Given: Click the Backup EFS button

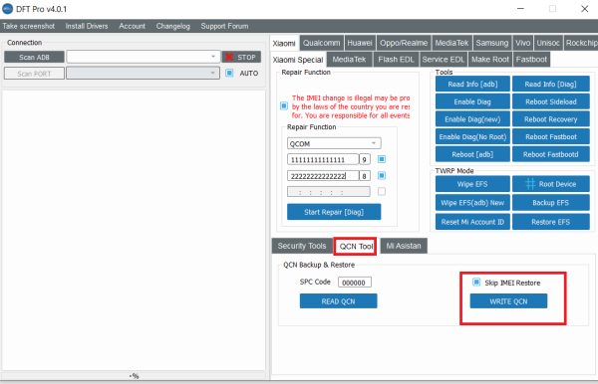Looking at the screenshot, I should point(551,203).
